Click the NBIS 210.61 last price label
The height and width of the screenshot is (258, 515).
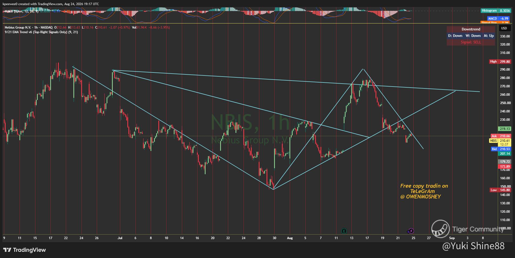500,141
